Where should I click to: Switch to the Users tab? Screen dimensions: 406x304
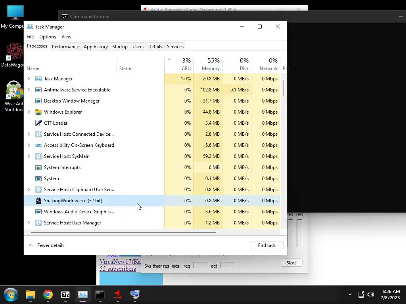(x=138, y=47)
